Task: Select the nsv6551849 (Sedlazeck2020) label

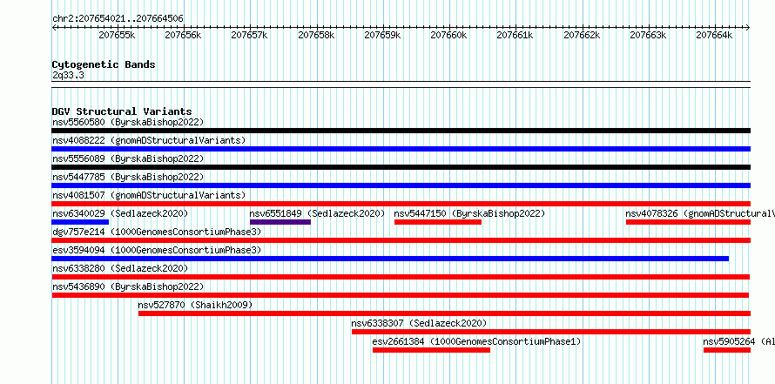Action: (x=317, y=213)
